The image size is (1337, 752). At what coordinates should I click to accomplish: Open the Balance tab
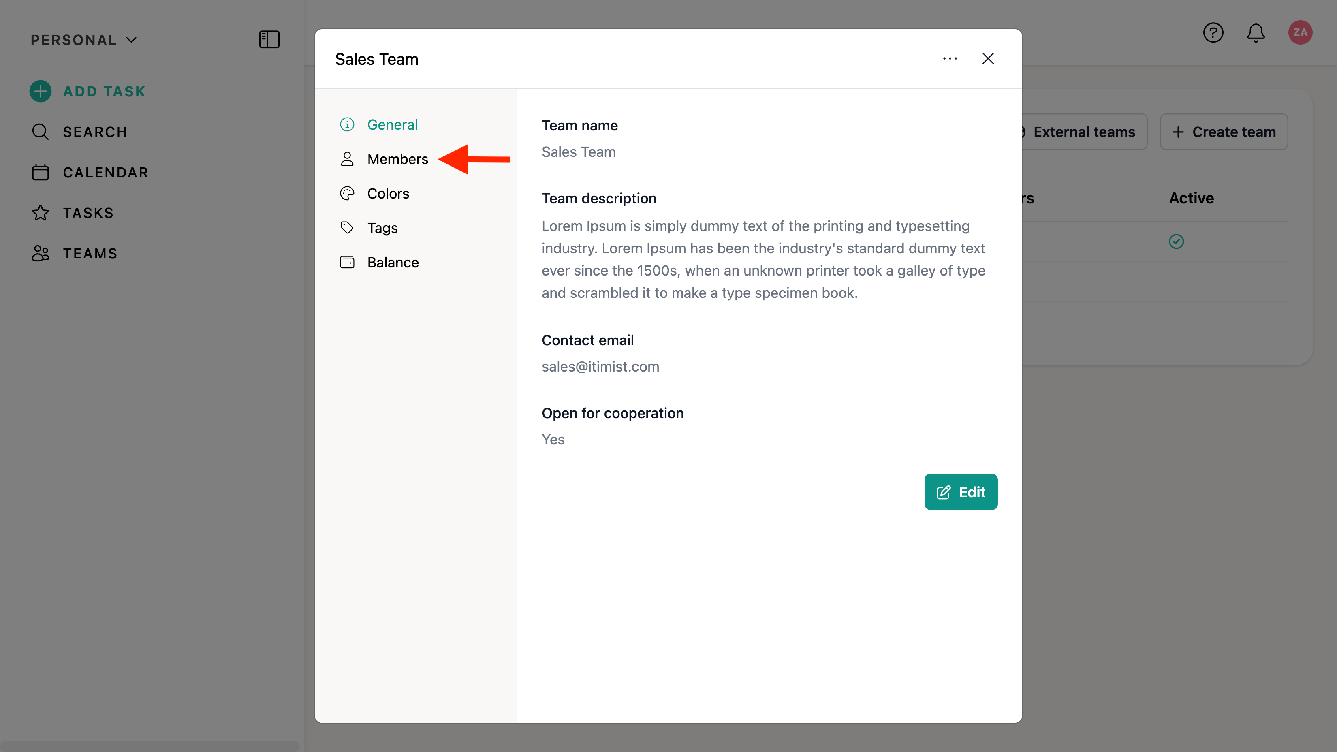pyautogui.click(x=392, y=262)
